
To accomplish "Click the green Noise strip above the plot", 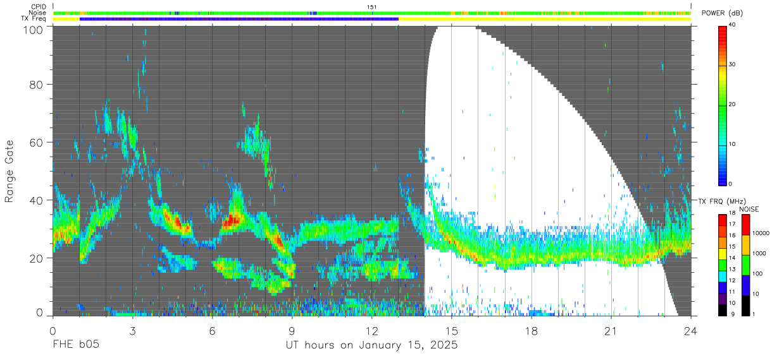I will [372, 13].
